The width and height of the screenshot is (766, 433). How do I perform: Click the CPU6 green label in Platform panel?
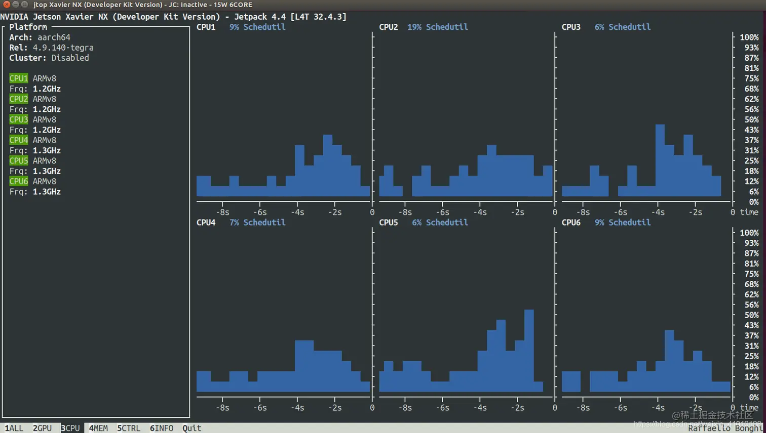coord(19,181)
